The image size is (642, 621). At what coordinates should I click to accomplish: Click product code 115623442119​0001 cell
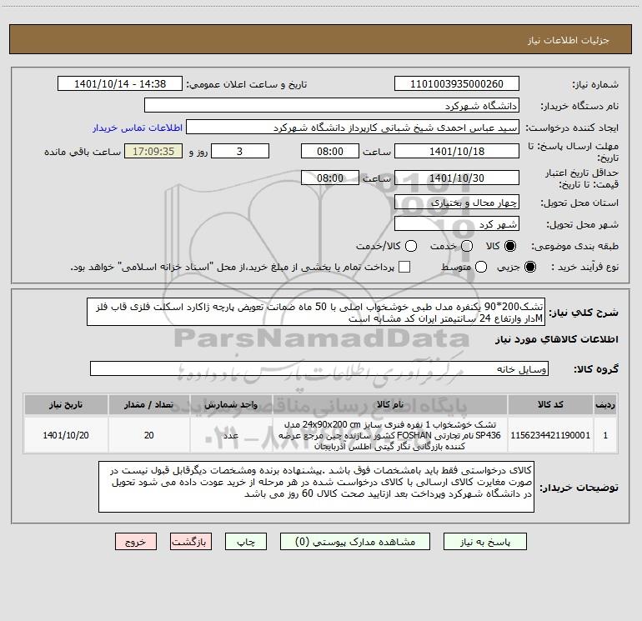click(x=550, y=435)
